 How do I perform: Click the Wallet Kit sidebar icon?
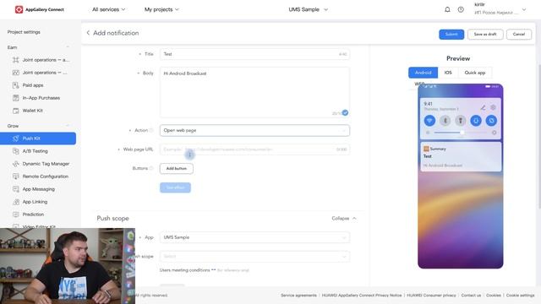(x=15, y=111)
